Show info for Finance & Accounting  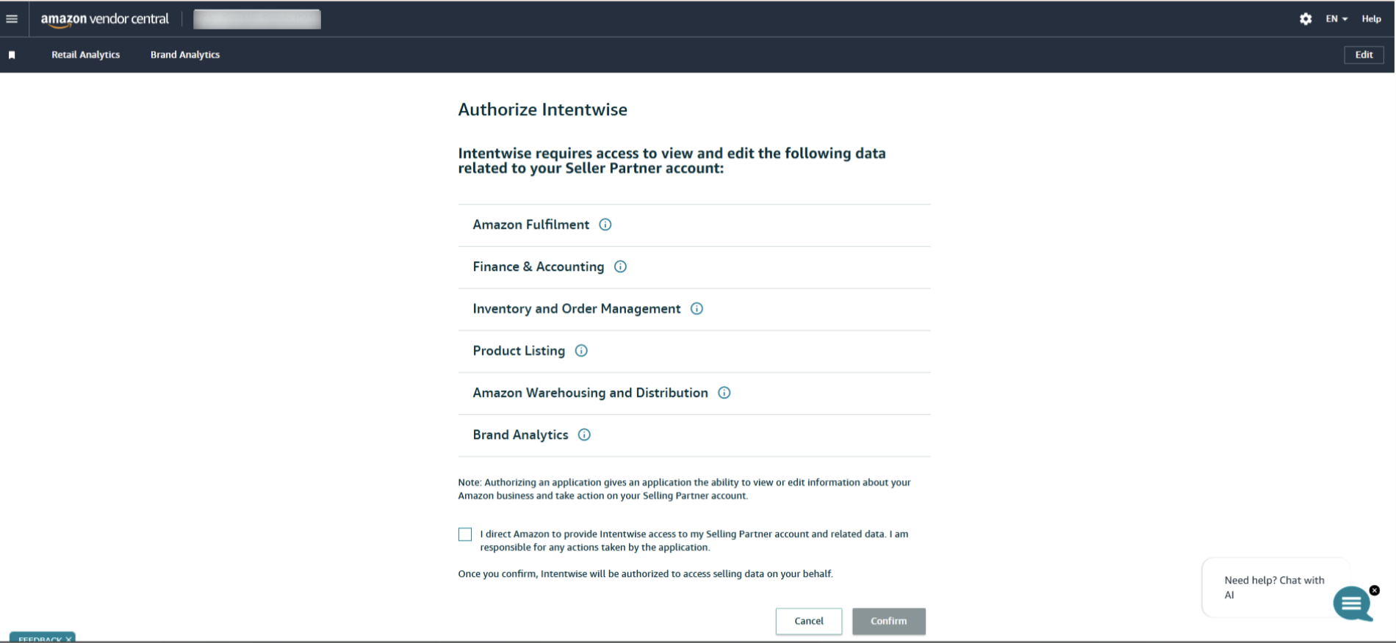621,266
